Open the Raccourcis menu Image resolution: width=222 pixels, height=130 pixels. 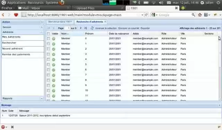tap(36, 2)
